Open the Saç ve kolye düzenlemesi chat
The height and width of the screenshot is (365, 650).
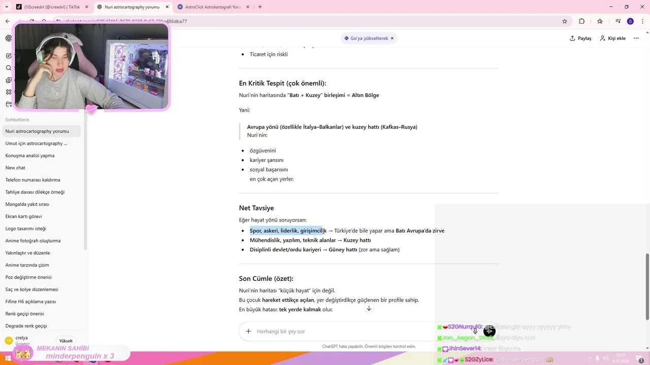(x=41, y=289)
